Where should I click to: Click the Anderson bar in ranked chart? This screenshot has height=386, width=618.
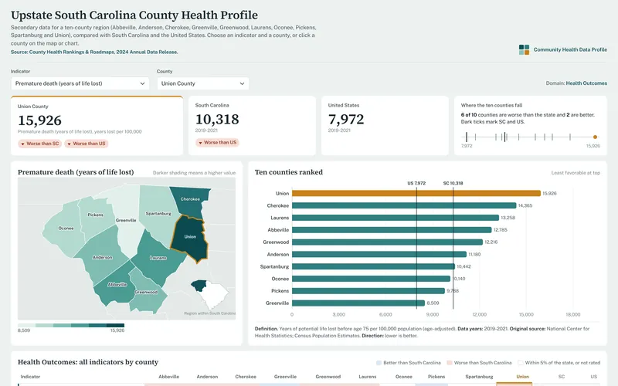(x=379, y=255)
